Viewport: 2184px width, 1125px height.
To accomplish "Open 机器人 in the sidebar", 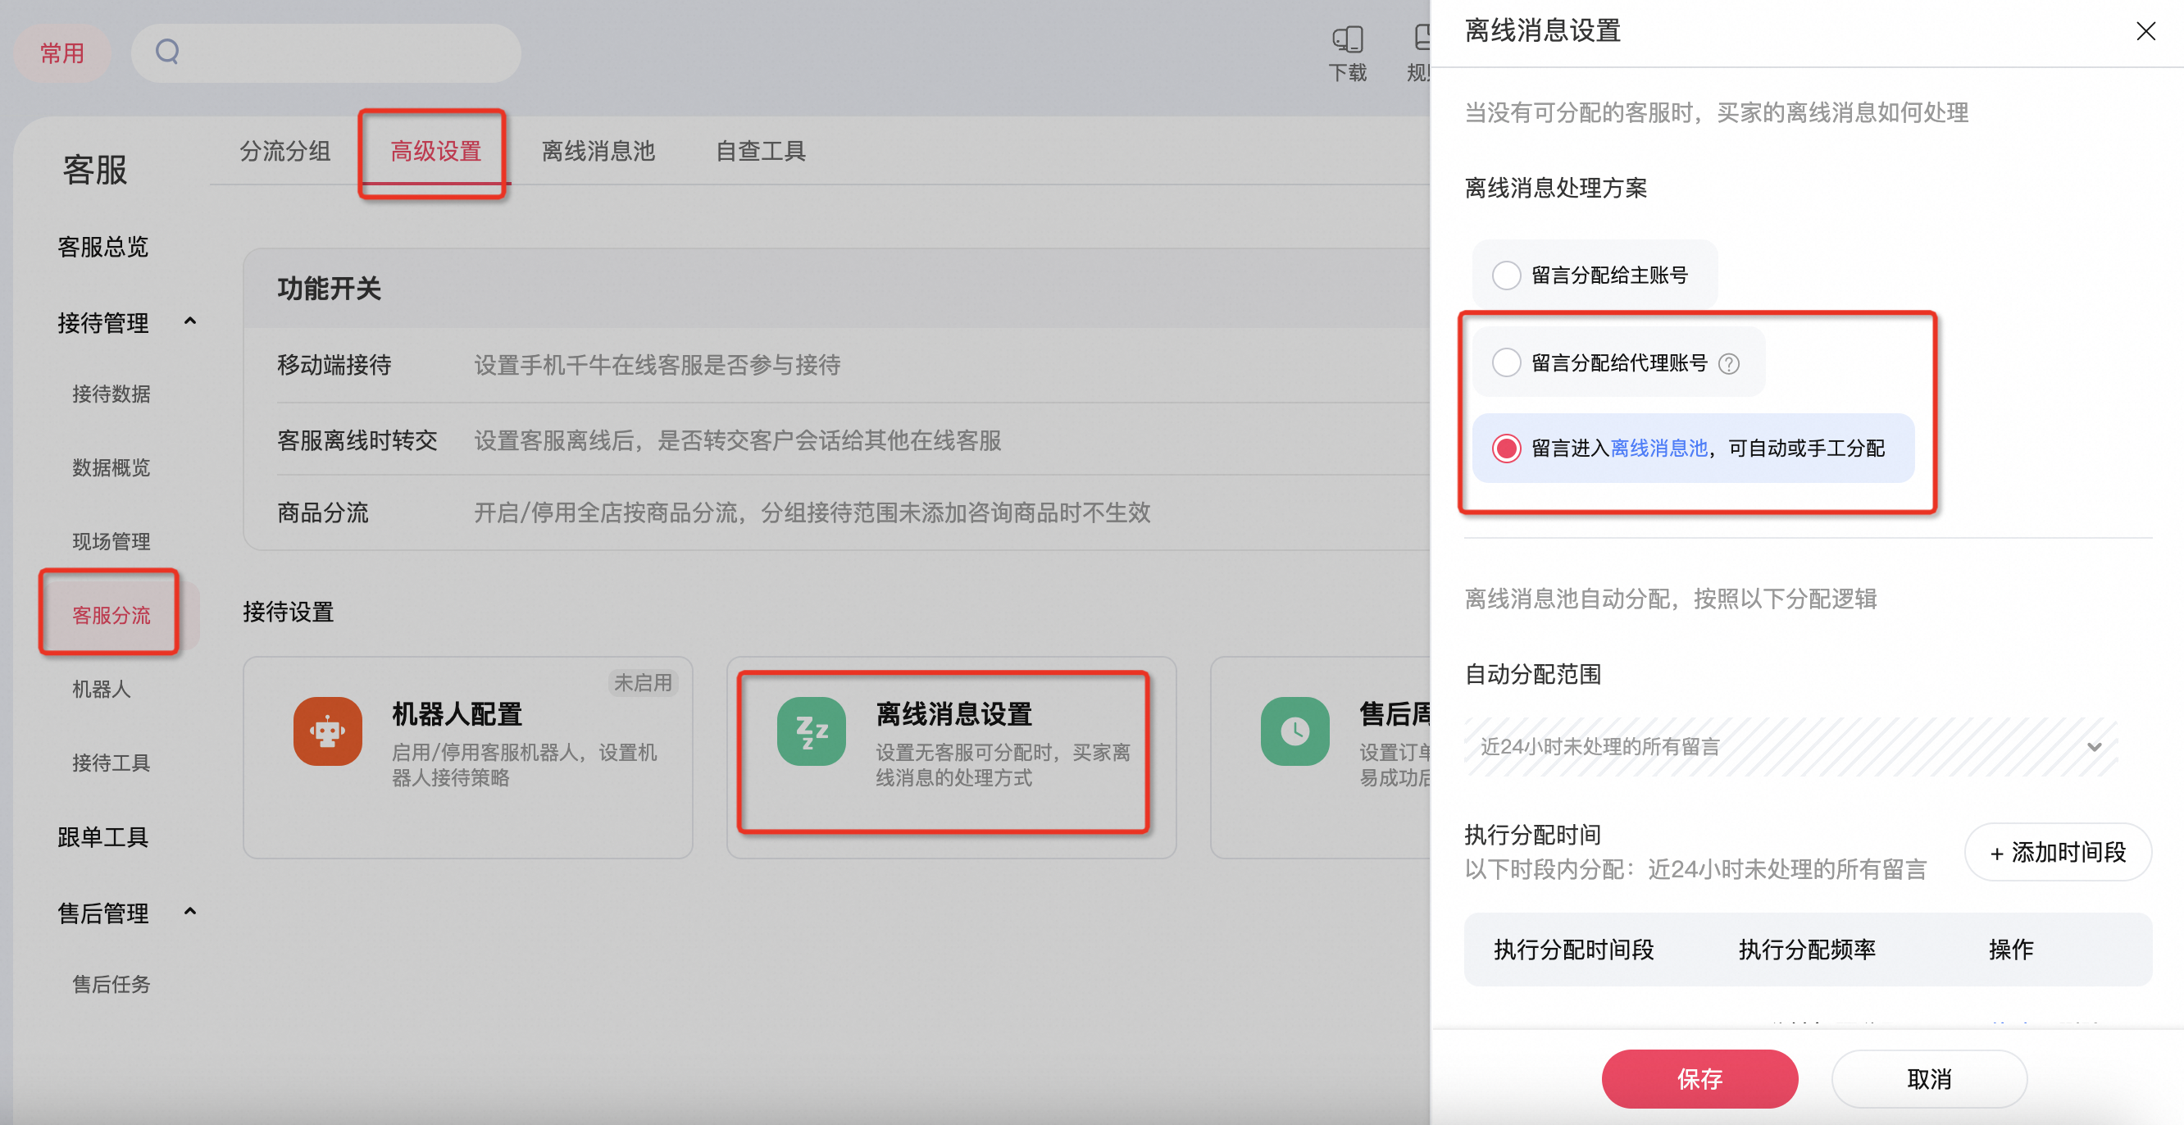I will click(101, 689).
